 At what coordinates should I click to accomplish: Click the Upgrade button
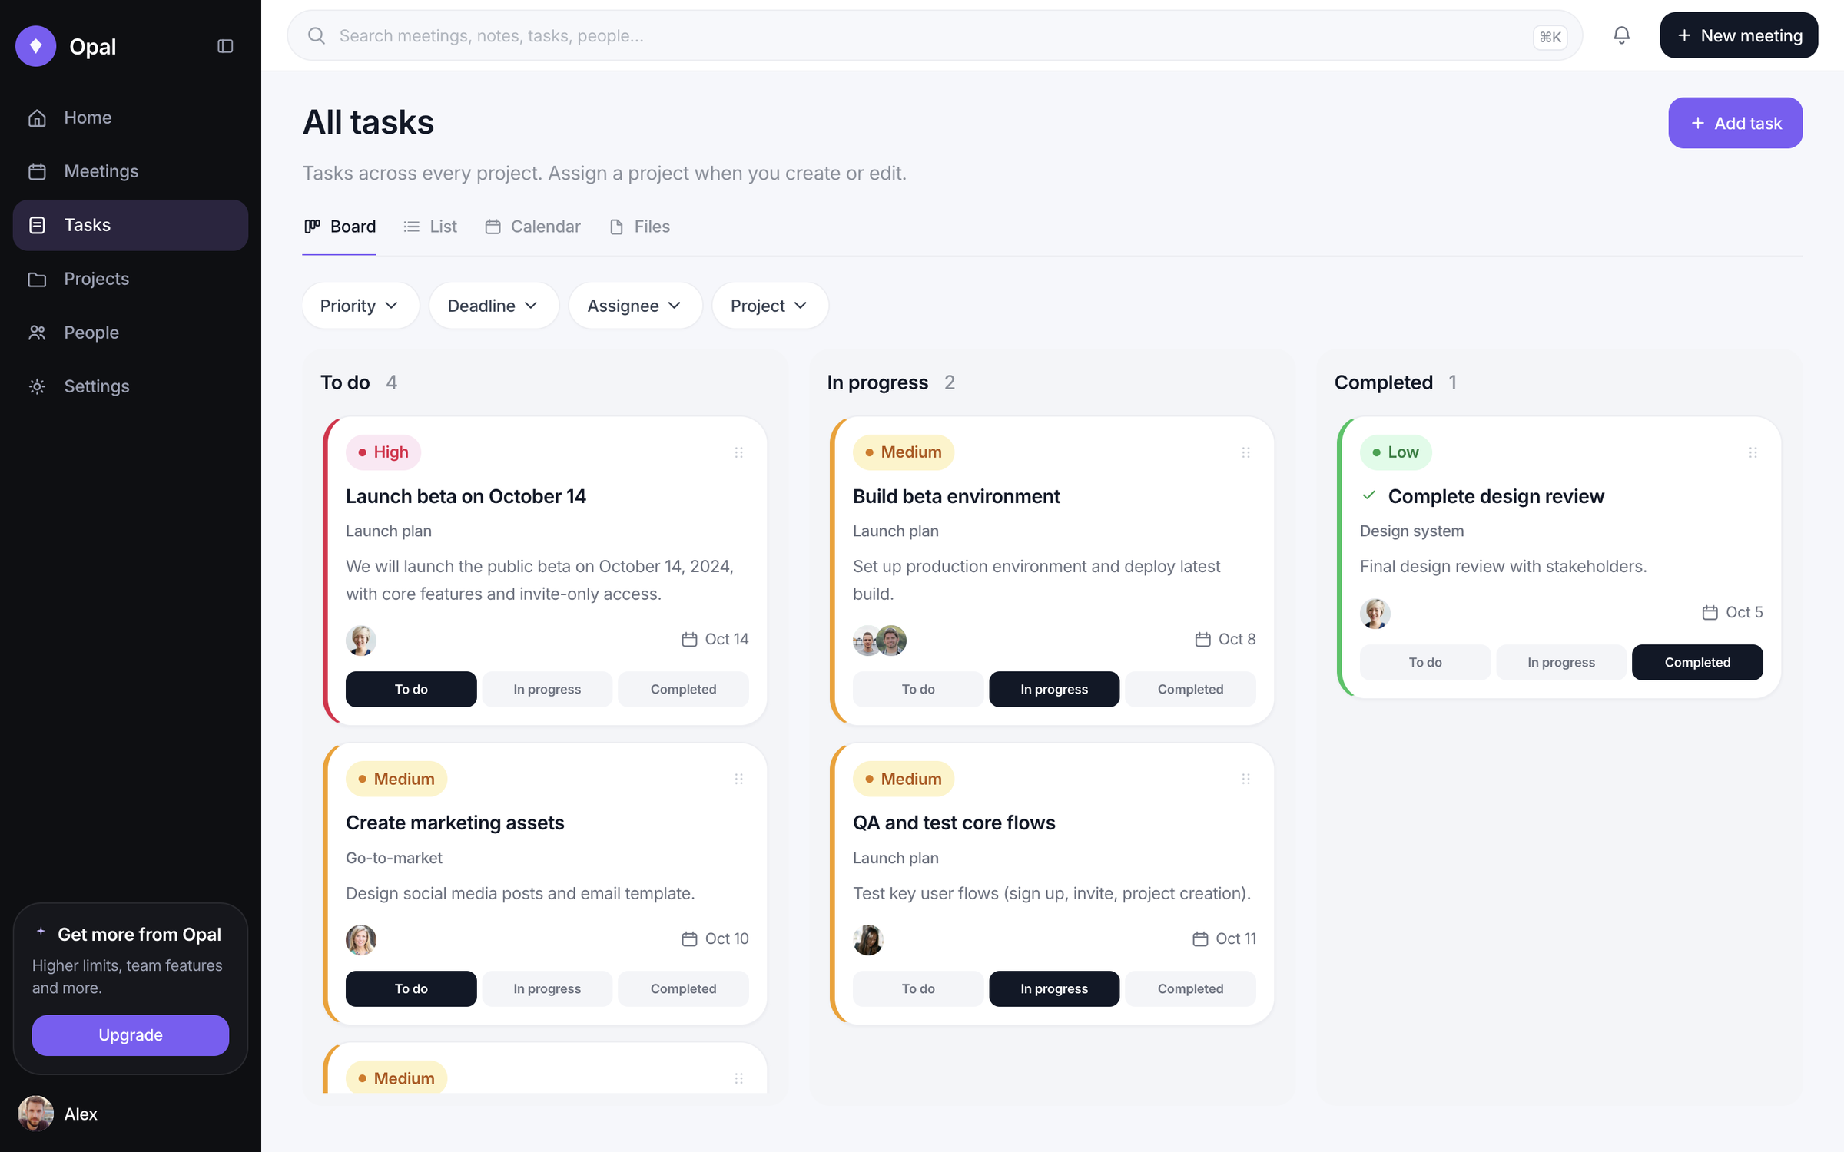[131, 1035]
